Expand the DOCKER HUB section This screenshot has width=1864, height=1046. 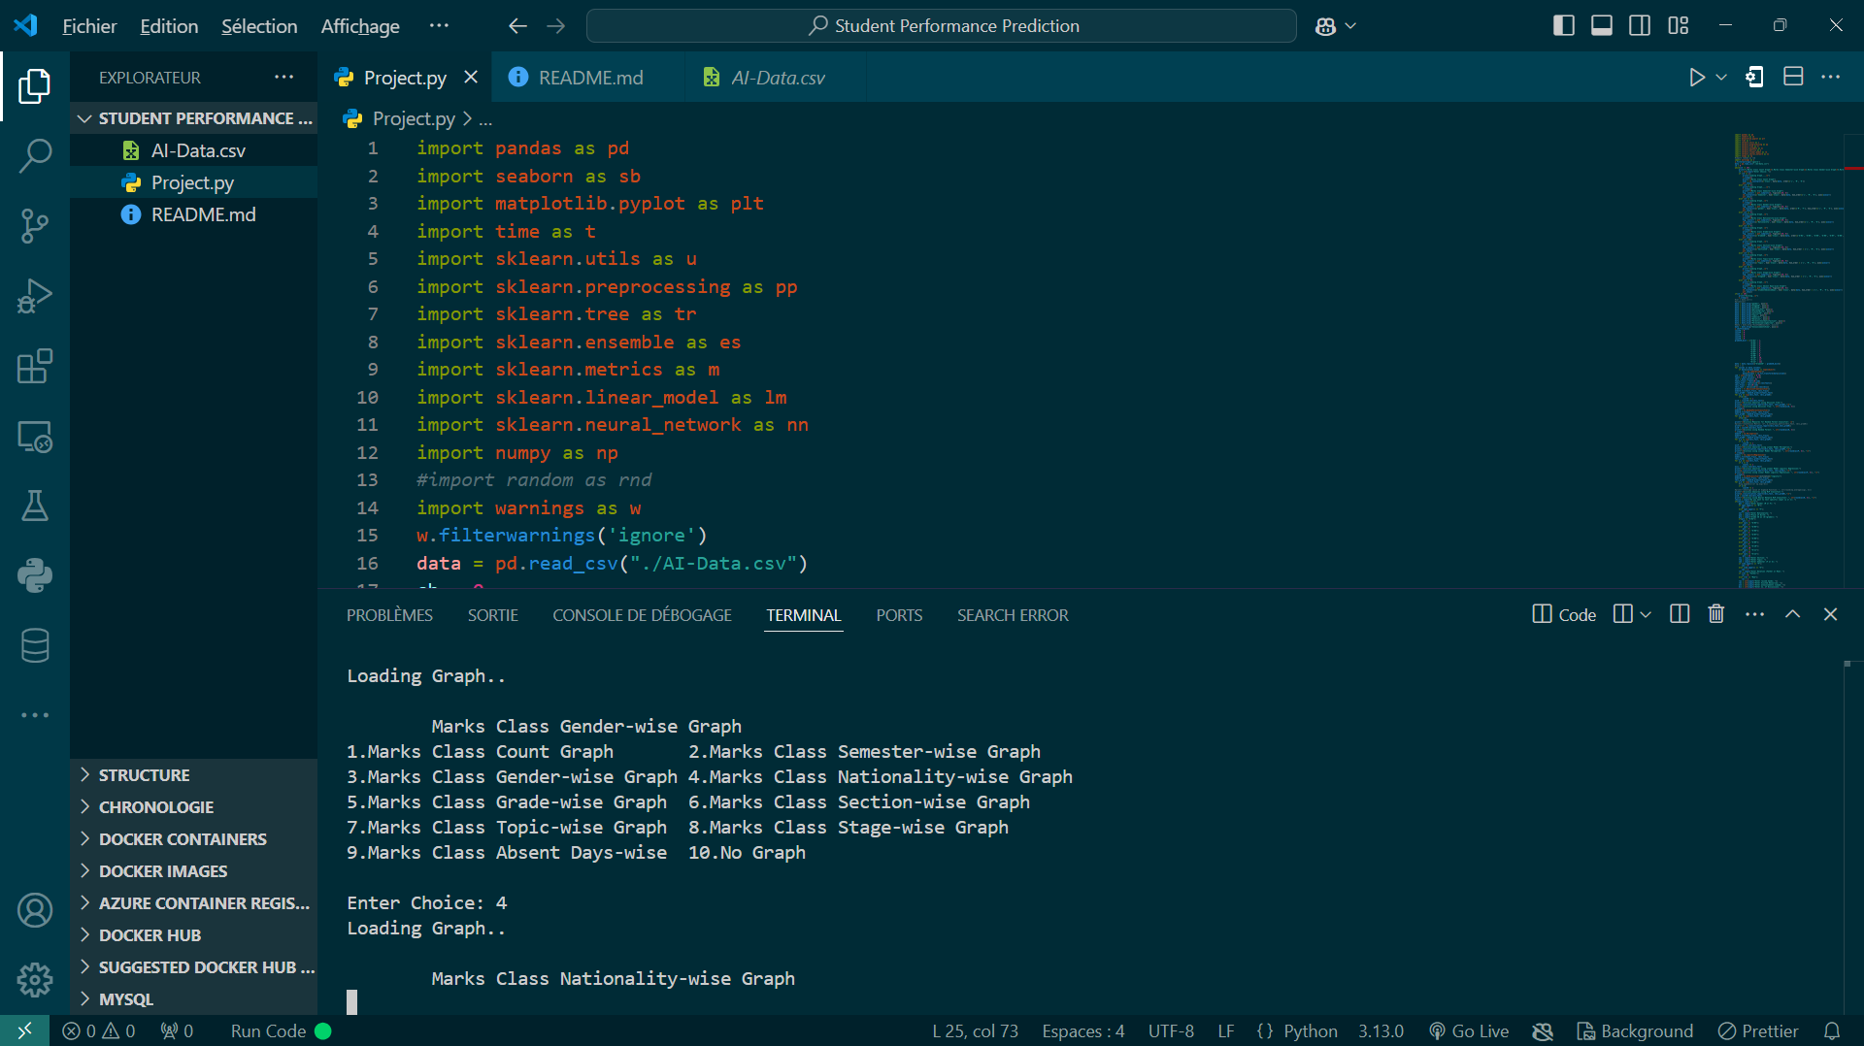[x=194, y=935]
